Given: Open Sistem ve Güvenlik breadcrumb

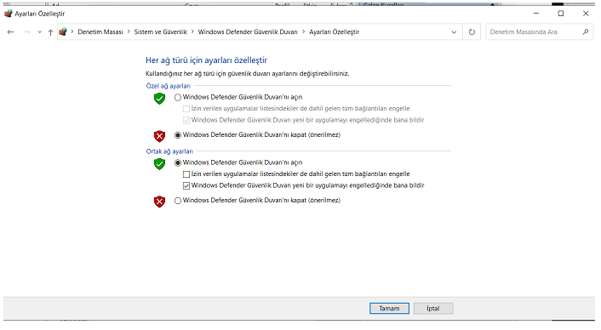Looking at the screenshot, I should [x=160, y=32].
